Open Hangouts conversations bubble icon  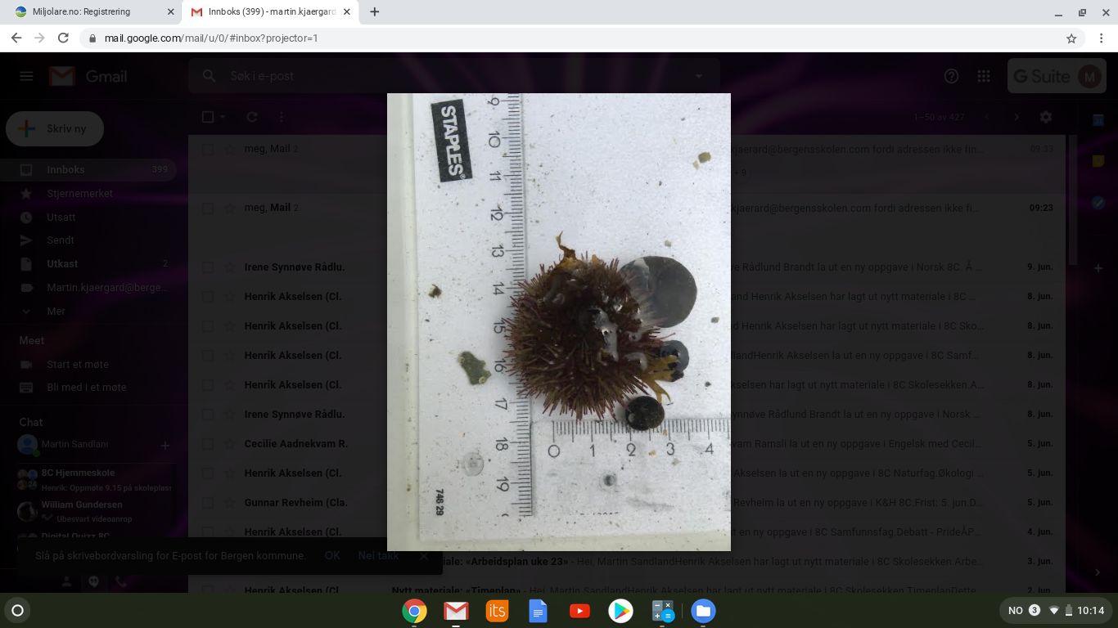94,581
